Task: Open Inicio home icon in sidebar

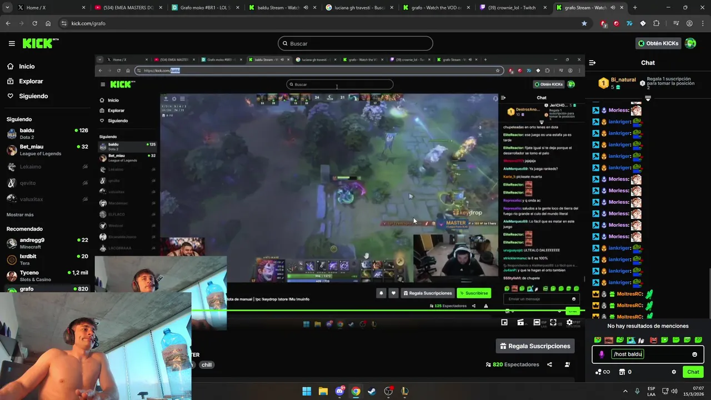Action: point(11,66)
